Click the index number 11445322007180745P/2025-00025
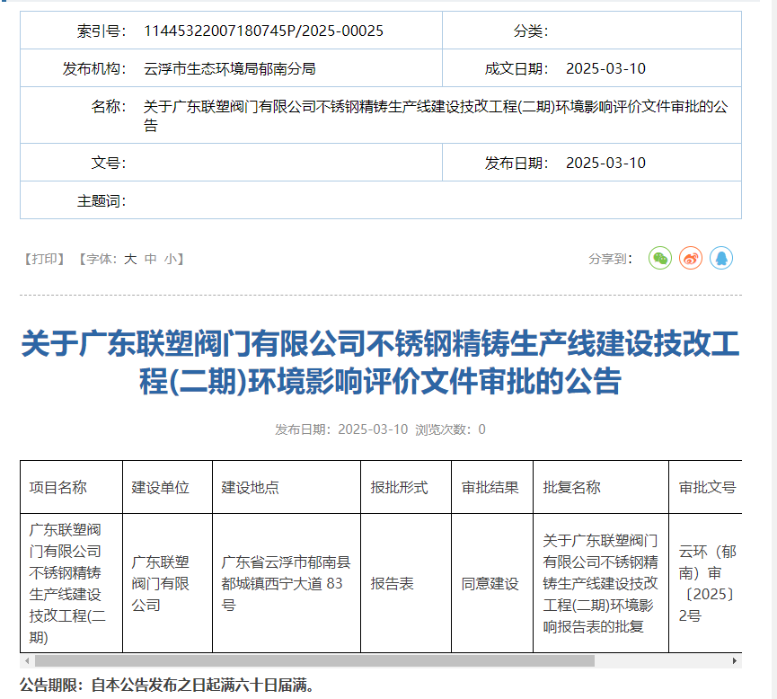 (x=263, y=31)
